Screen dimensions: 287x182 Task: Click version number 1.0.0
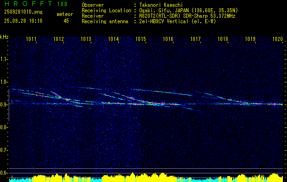[x=62, y=4]
